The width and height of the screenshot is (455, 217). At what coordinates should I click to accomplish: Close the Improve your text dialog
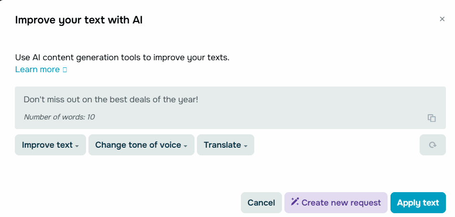click(x=442, y=19)
